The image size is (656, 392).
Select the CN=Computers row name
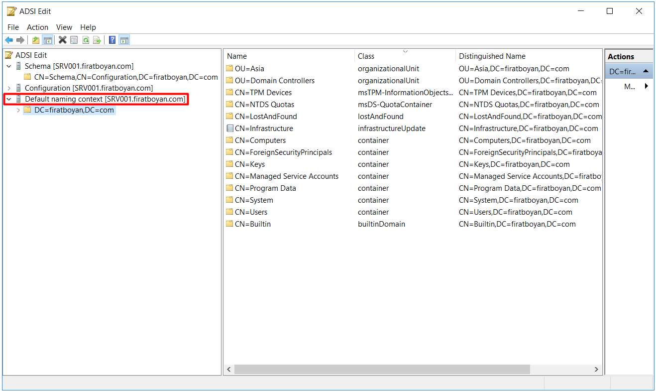tap(260, 140)
